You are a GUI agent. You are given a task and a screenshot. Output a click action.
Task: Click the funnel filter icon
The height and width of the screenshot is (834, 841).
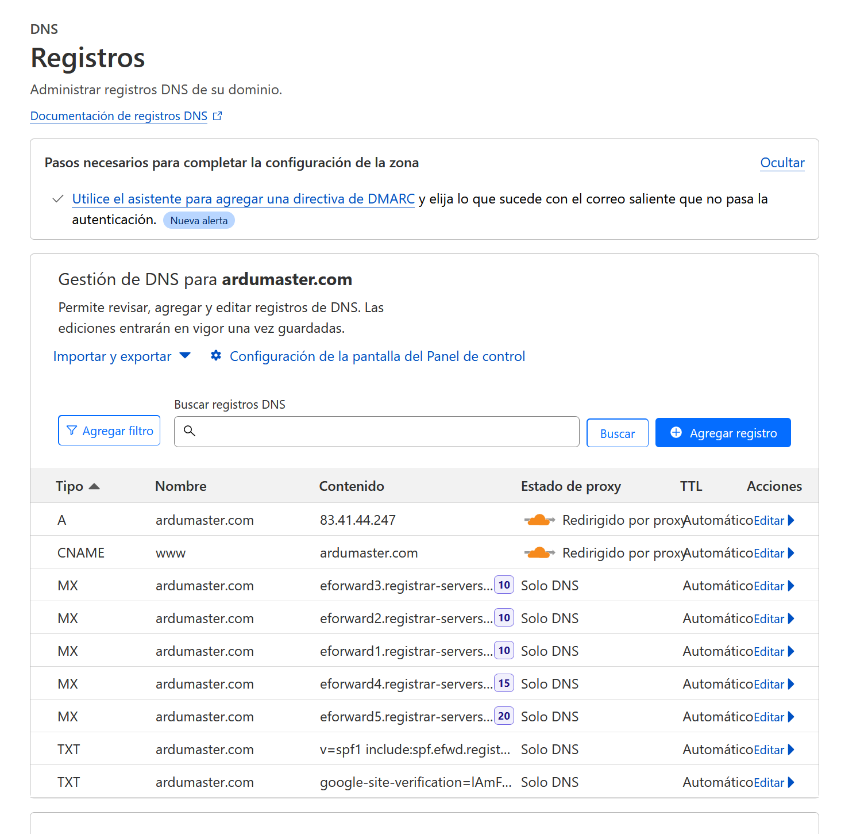(72, 431)
